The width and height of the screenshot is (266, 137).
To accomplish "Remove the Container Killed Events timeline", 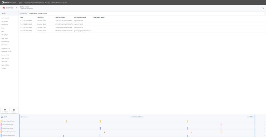I will click(264, 125).
